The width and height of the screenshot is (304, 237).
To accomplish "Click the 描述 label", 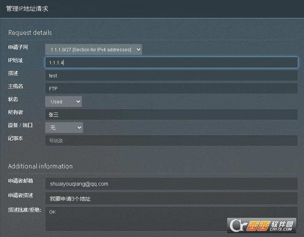I will pos(13,73).
